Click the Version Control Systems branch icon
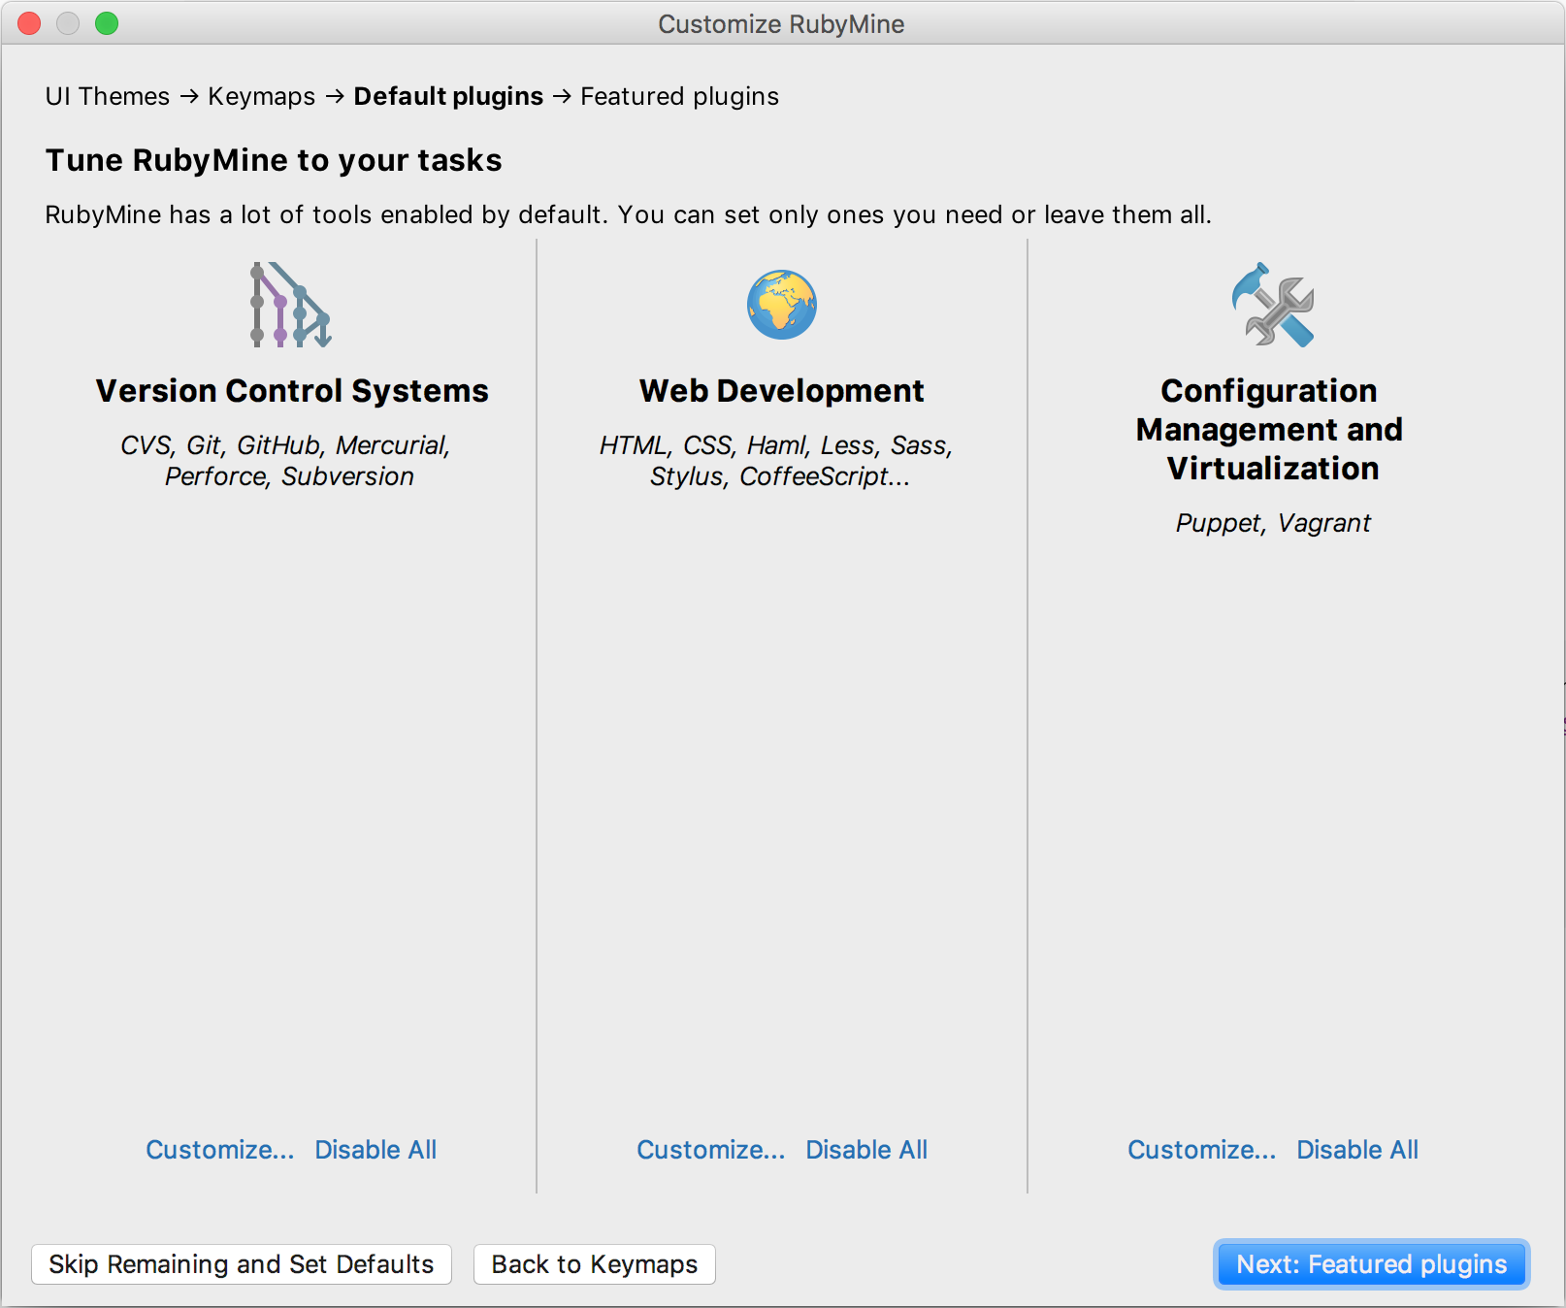The image size is (1566, 1308). pyautogui.click(x=291, y=305)
